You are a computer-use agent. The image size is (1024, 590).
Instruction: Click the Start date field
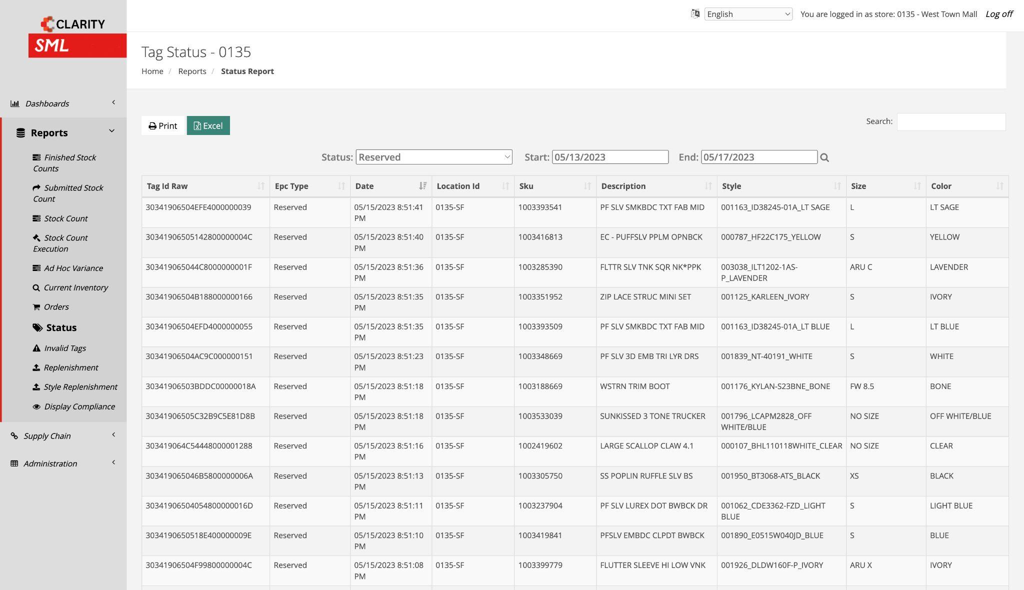point(610,157)
